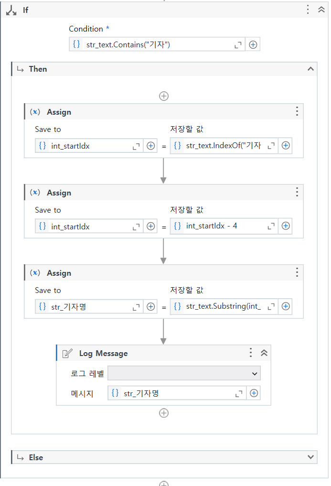Click the plus button next to Condition field
Image resolution: width=331 pixels, height=486 pixels.
coord(253,44)
